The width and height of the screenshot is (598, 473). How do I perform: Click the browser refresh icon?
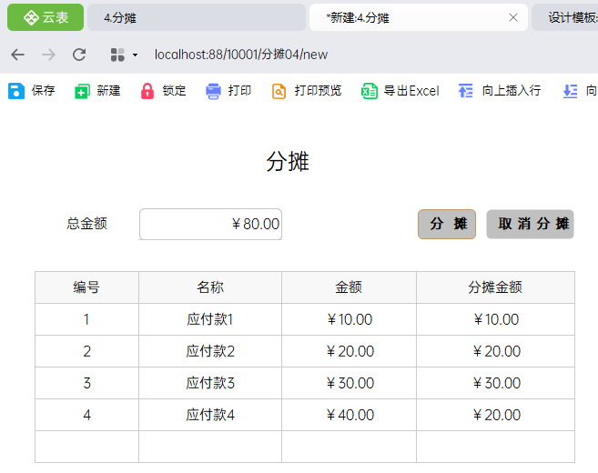point(79,55)
